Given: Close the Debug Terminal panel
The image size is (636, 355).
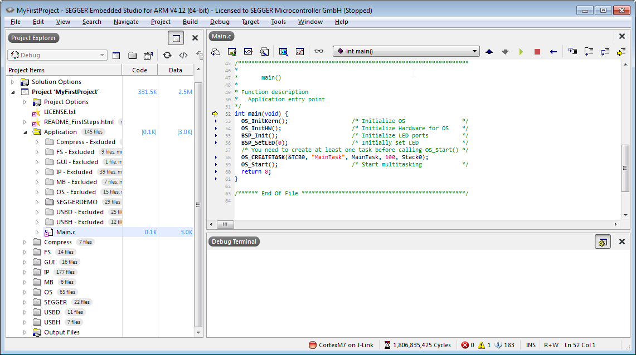Looking at the screenshot, I should point(622,241).
